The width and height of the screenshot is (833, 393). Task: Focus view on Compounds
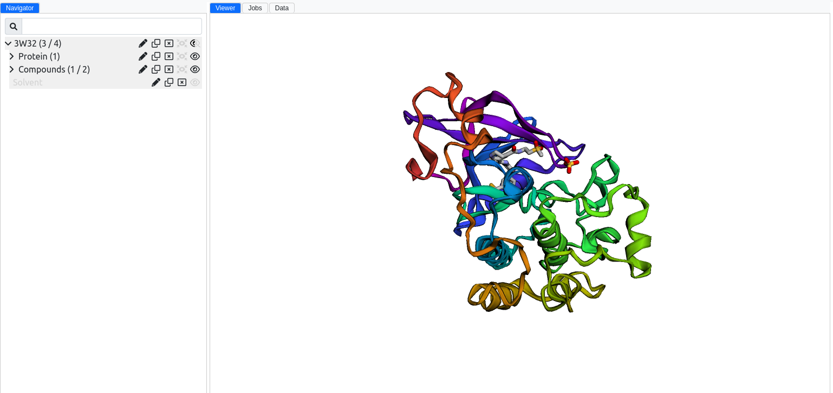tap(182, 69)
